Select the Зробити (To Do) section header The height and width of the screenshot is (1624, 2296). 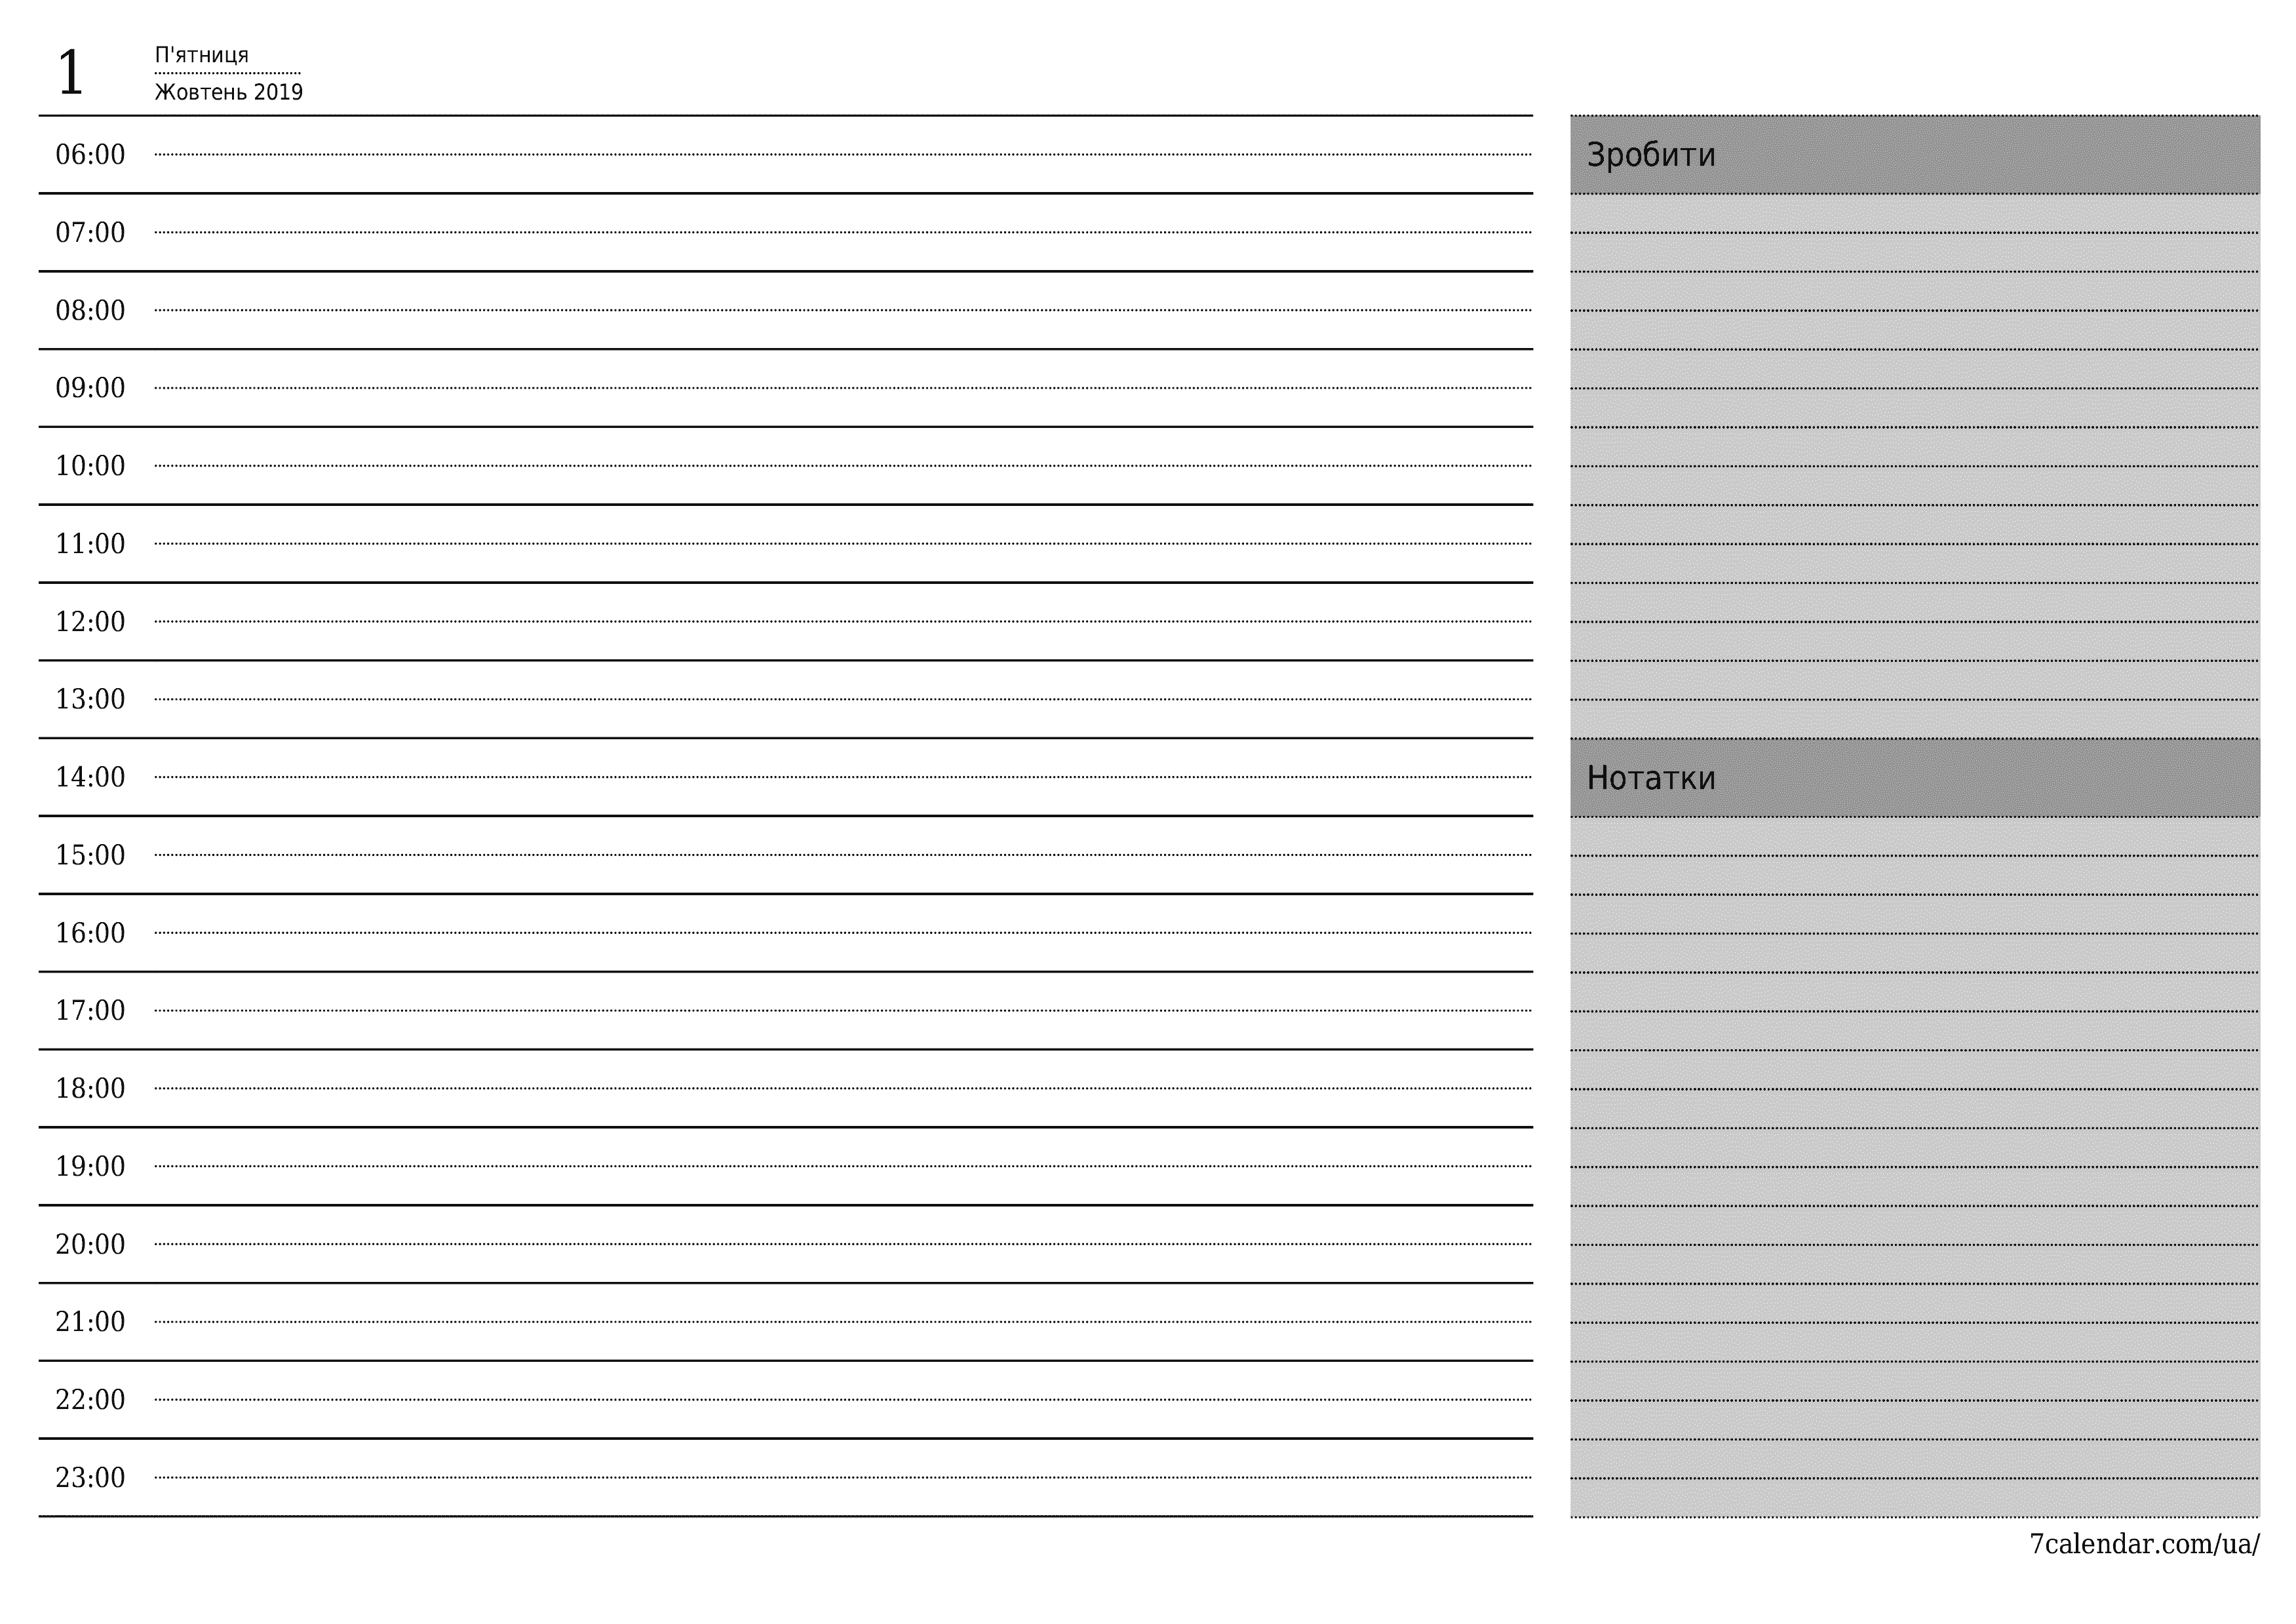(1930, 157)
